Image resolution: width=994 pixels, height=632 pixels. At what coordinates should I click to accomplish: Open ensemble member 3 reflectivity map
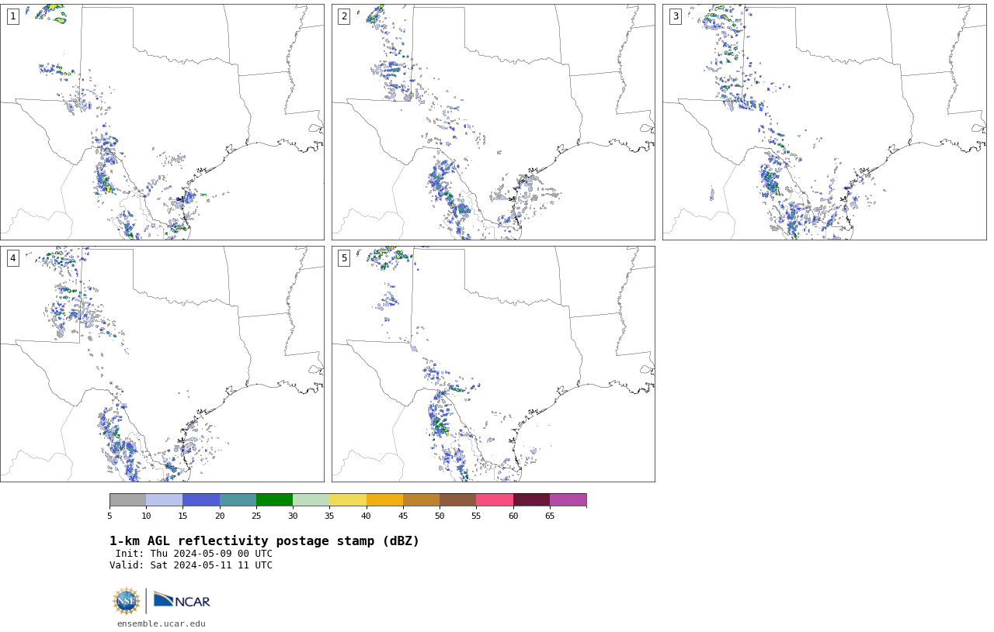pos(824,122)
